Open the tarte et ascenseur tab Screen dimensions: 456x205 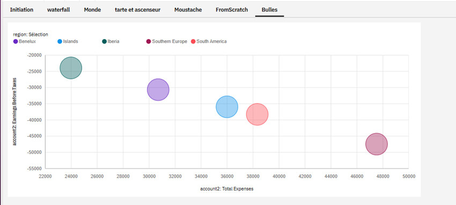137,10
